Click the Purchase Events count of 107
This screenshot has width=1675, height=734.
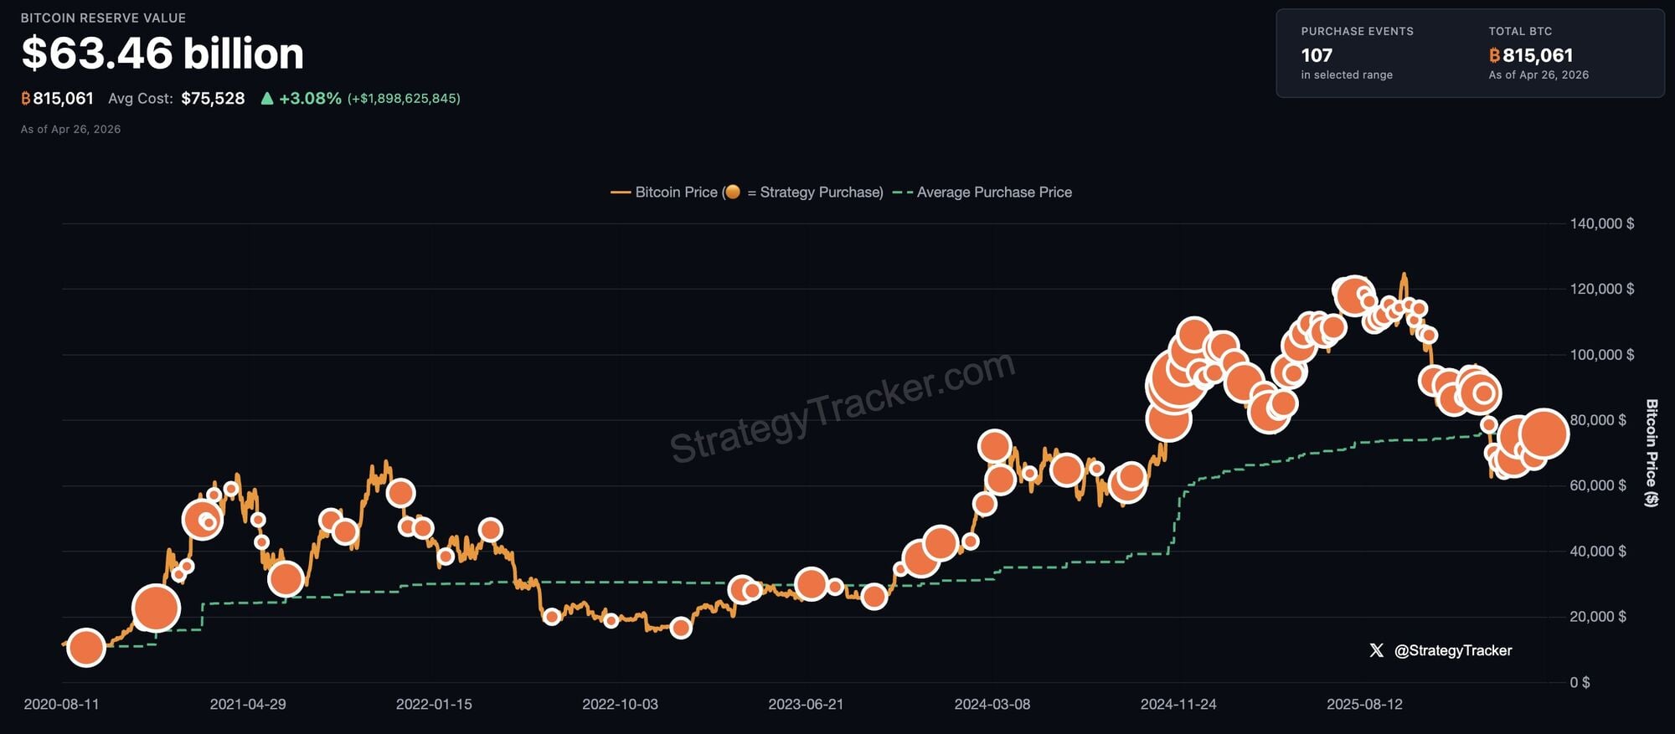(x=1317, y=55)
